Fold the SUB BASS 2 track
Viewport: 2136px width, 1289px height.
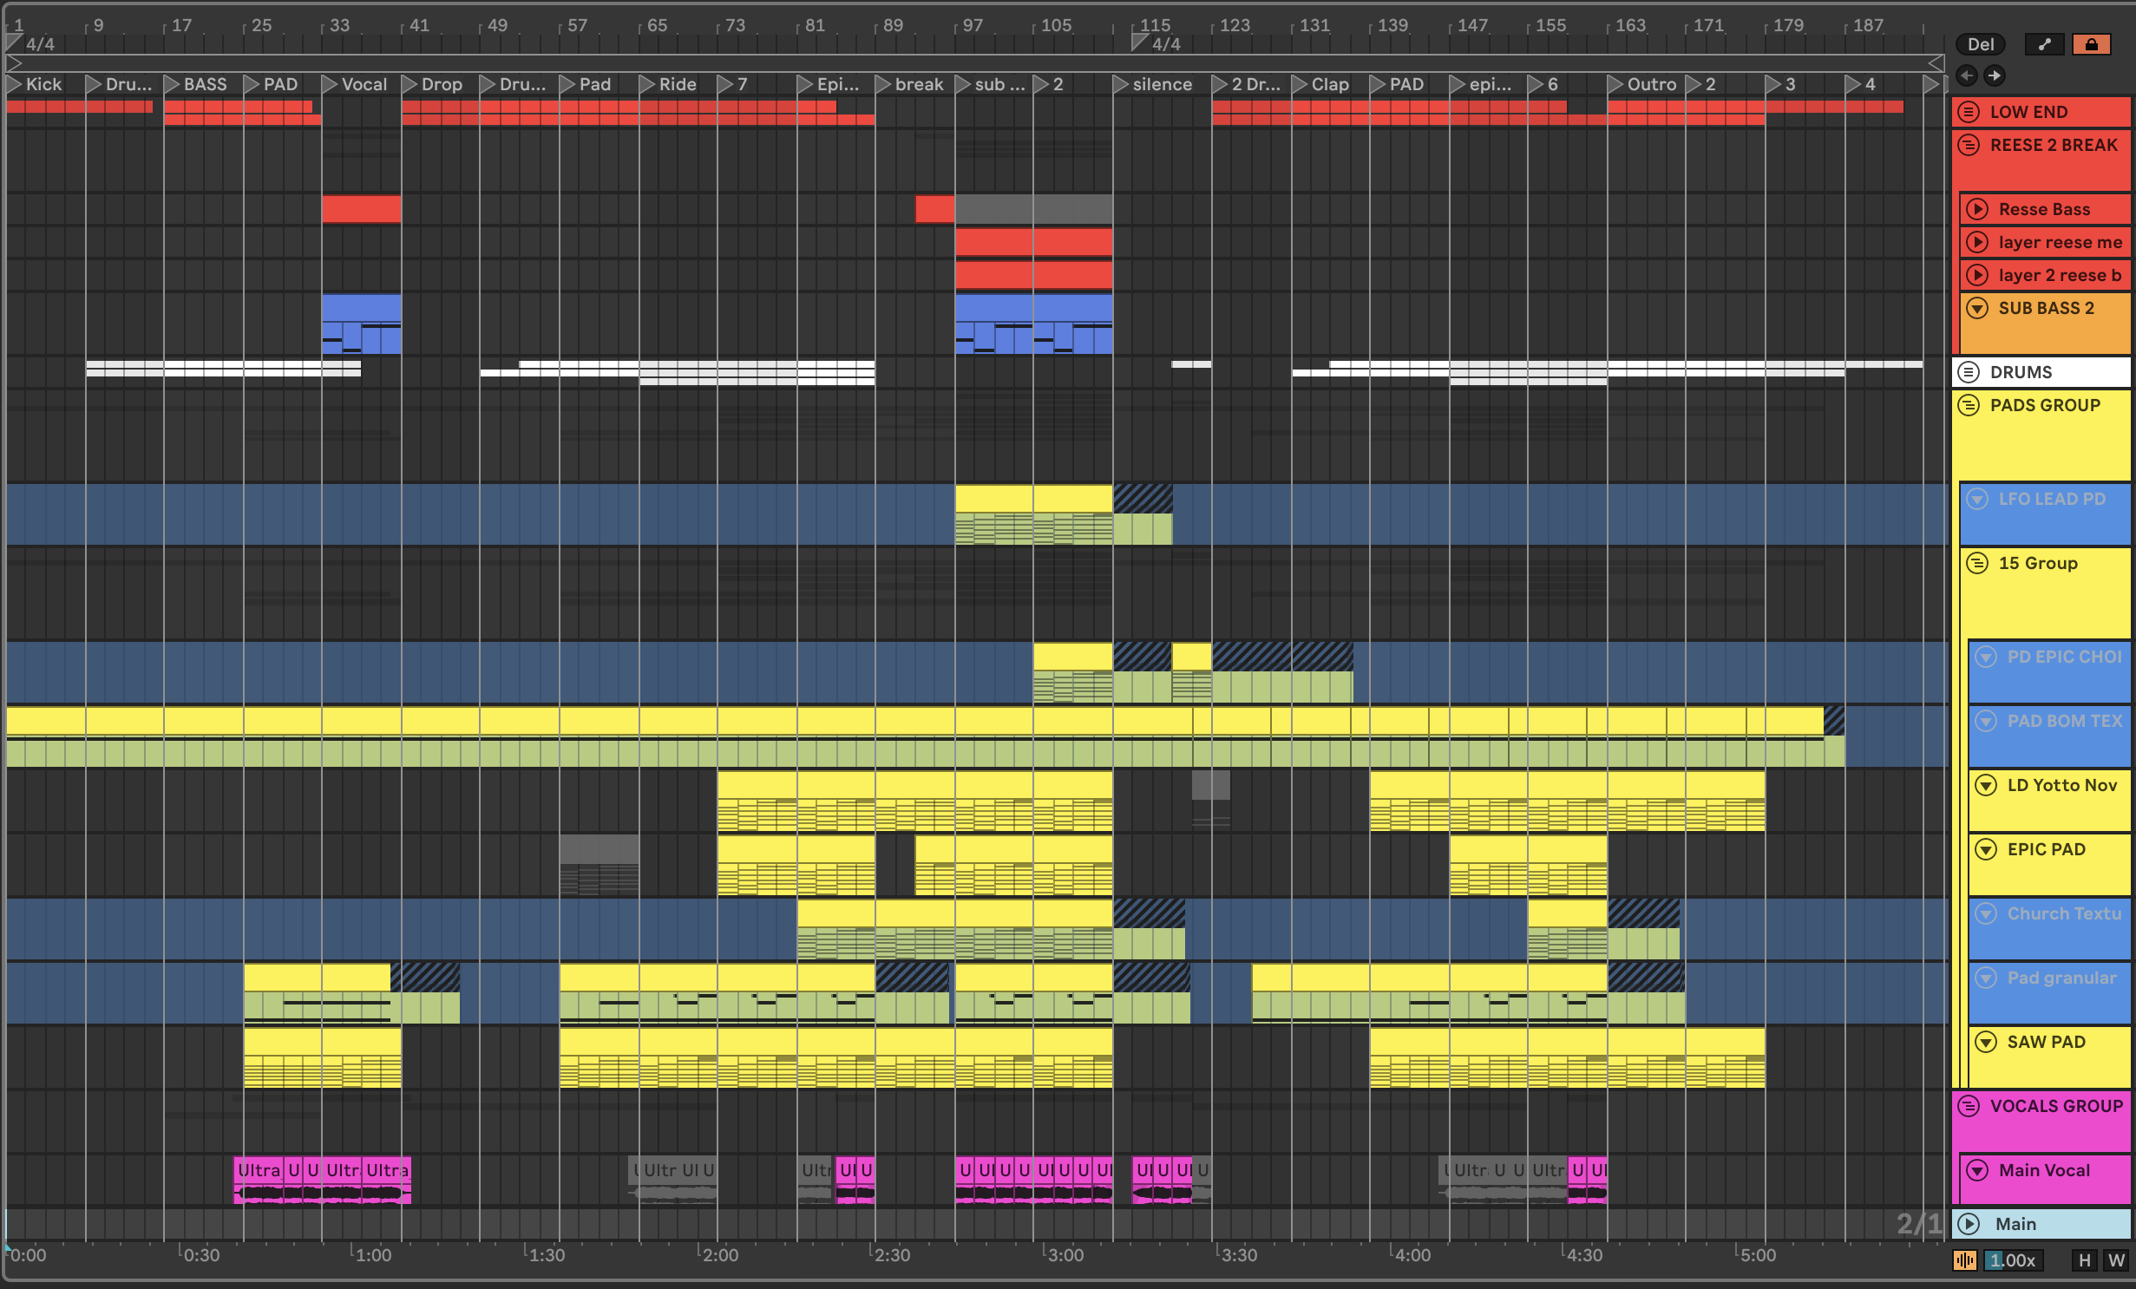1977,308
